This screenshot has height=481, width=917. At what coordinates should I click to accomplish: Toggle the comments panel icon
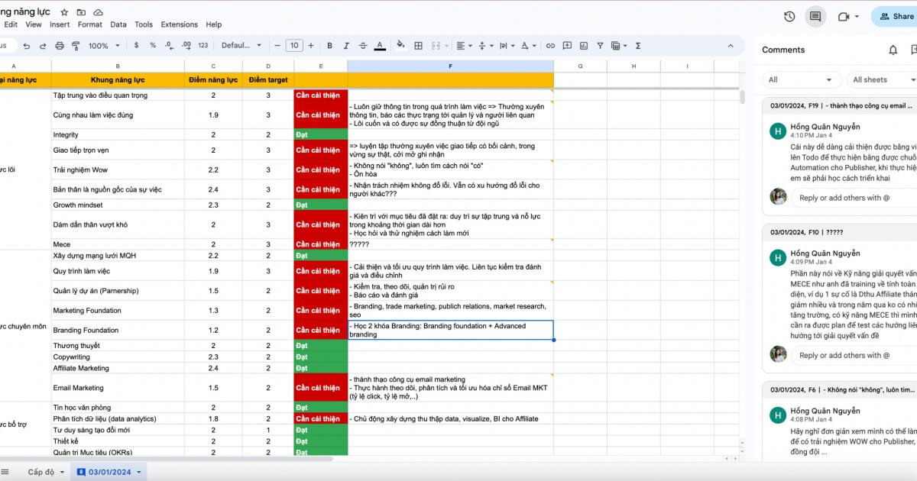(815, 16)
